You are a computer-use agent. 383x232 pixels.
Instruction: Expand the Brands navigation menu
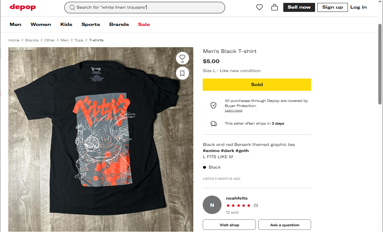pyautogui.click(x=119, y=24)
